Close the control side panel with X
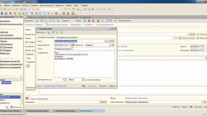 (x=22, y=17)
